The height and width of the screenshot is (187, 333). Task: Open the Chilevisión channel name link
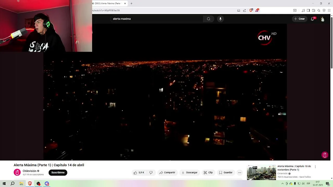(29, 171)
